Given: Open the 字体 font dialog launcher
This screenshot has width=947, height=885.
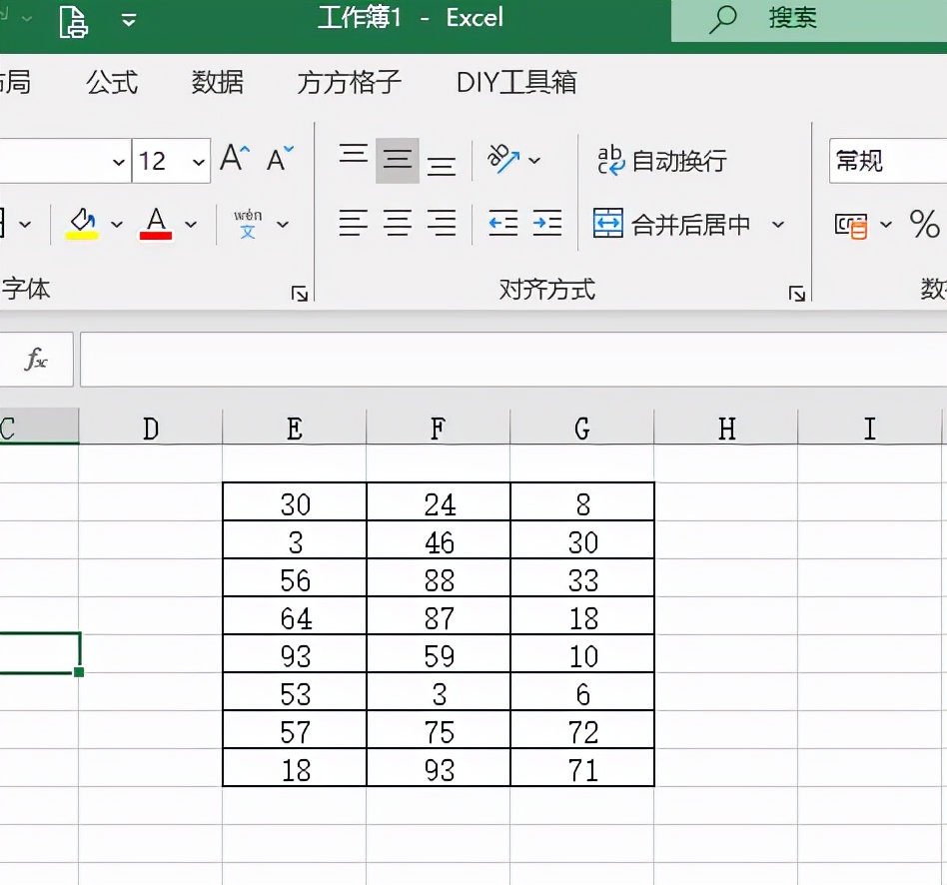Looking at the screenshot, I should tap(301, 293).
